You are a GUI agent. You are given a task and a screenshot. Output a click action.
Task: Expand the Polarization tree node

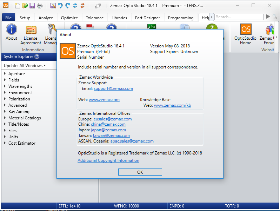click(x=5, y=99)
